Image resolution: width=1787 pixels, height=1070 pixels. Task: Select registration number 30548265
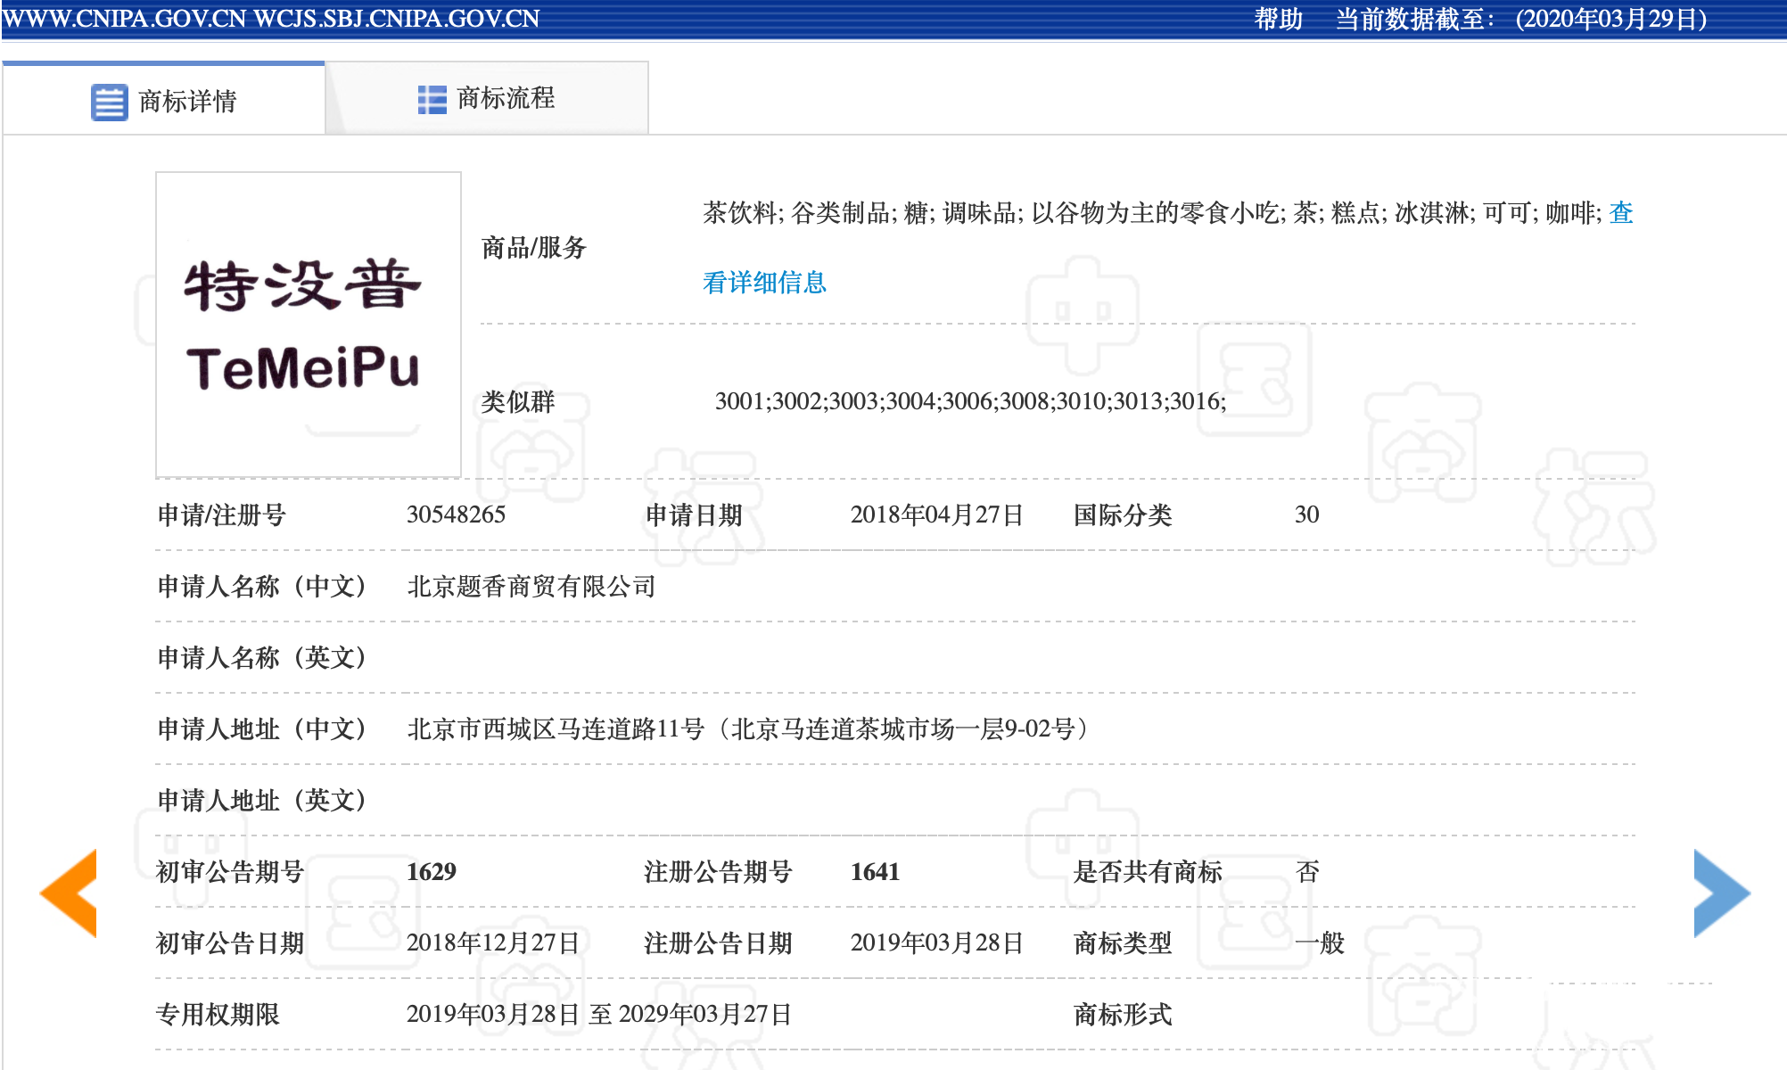point(456,514)
